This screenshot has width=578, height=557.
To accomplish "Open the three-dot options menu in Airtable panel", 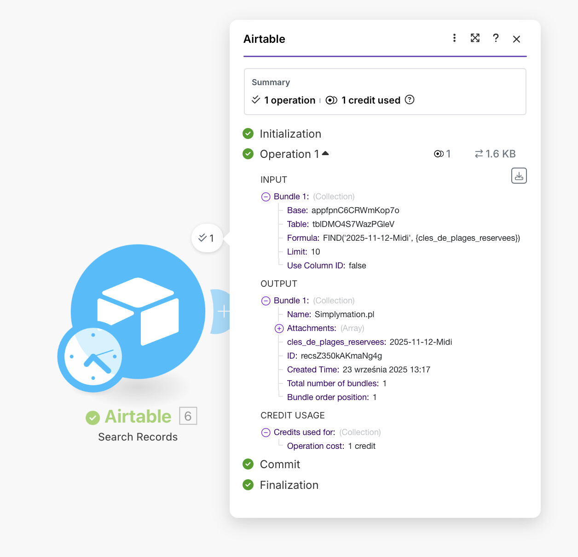I will point(454,38).
